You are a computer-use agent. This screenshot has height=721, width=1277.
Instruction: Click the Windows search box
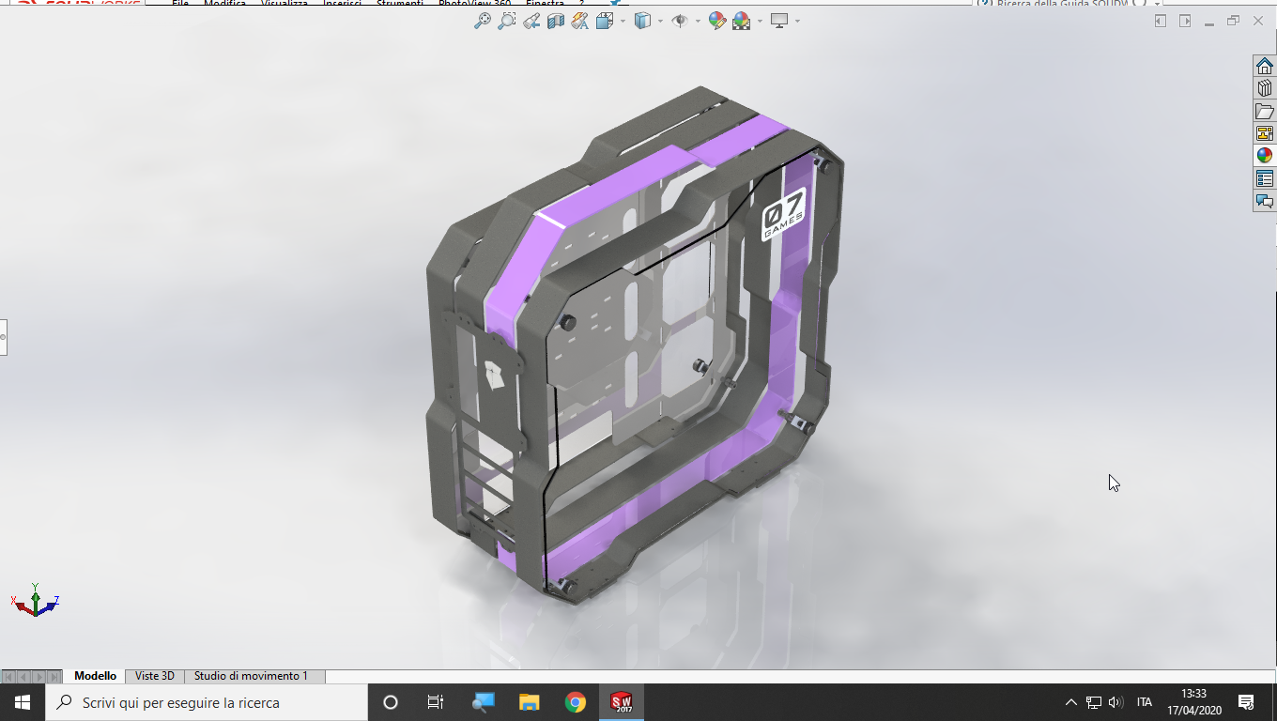(x=207, y=702)
